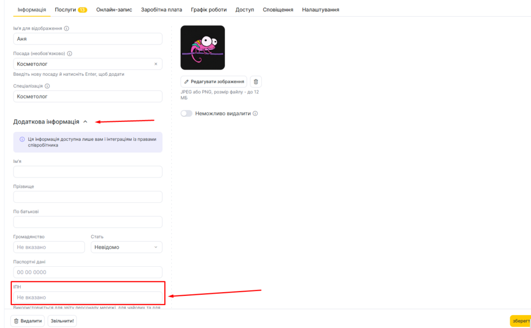
Task: Click trash icon to delete profile image
Action: pyautogui.click(x=256, y=81)
